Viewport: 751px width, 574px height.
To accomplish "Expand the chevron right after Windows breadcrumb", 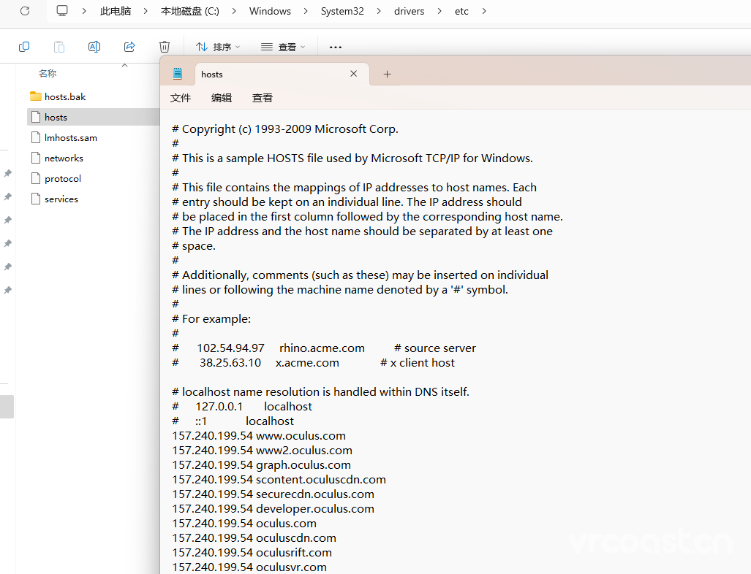I will [x=306, y=11].
